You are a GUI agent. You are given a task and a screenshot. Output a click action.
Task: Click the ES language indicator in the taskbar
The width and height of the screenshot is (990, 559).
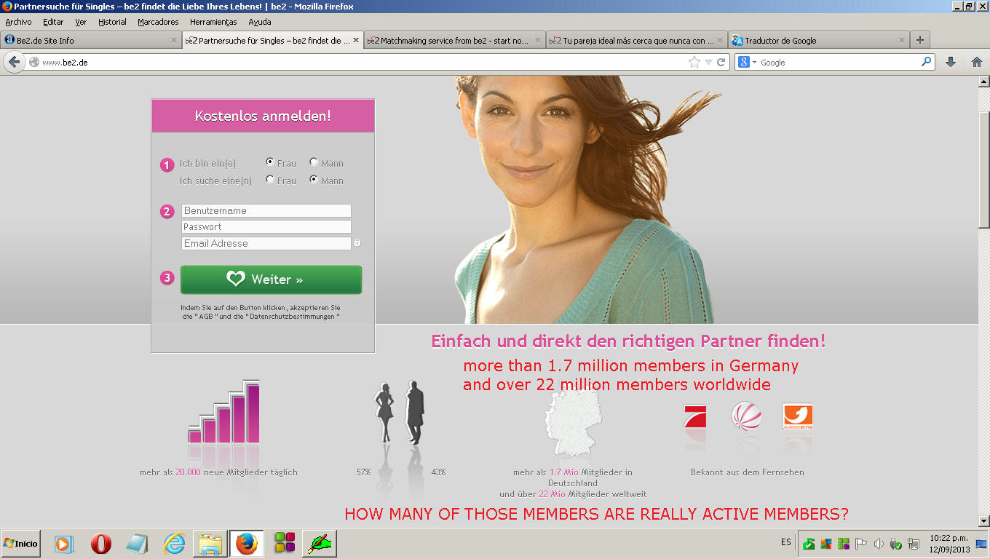[786, 542]
